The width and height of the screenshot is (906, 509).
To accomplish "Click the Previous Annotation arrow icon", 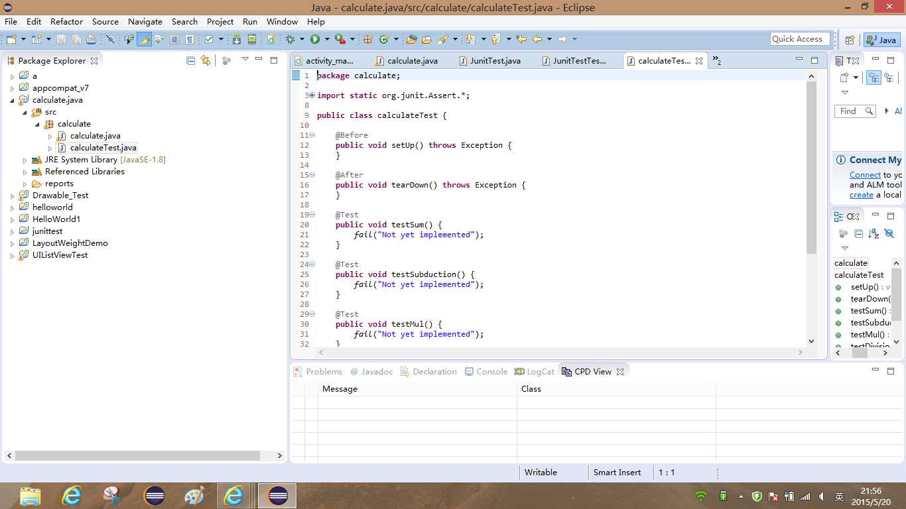I will click(495, 40).
